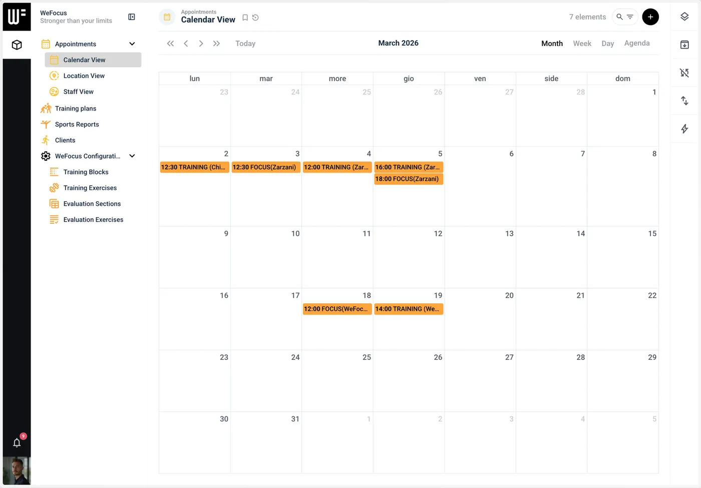Jump forward with double-right chevron

click(x=216, y=44)
